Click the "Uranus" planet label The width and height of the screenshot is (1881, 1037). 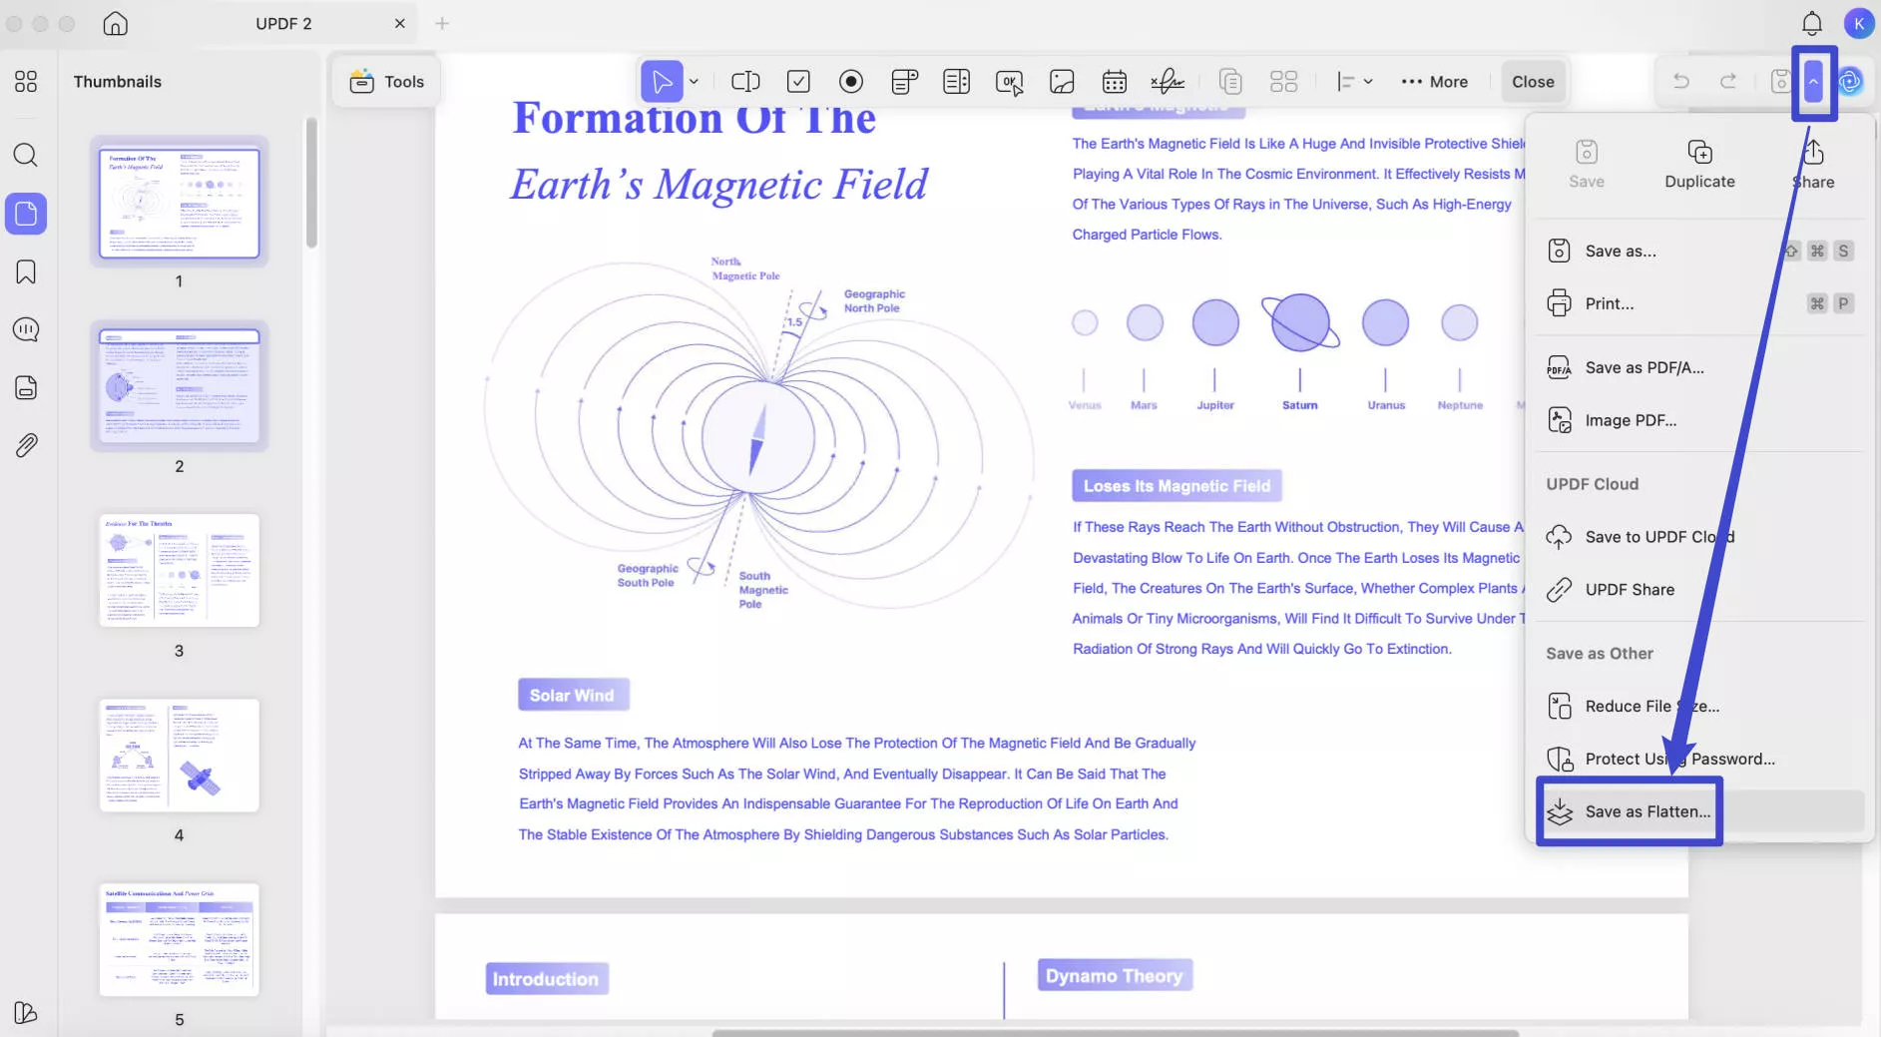1386,405
